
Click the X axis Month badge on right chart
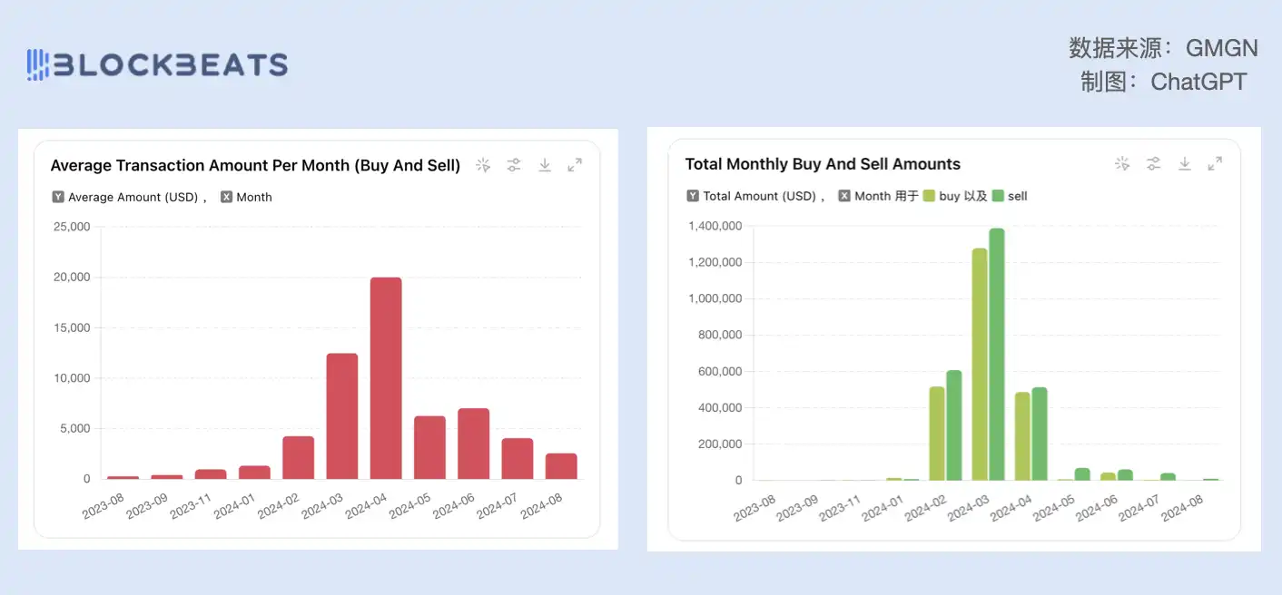[844, 196]
